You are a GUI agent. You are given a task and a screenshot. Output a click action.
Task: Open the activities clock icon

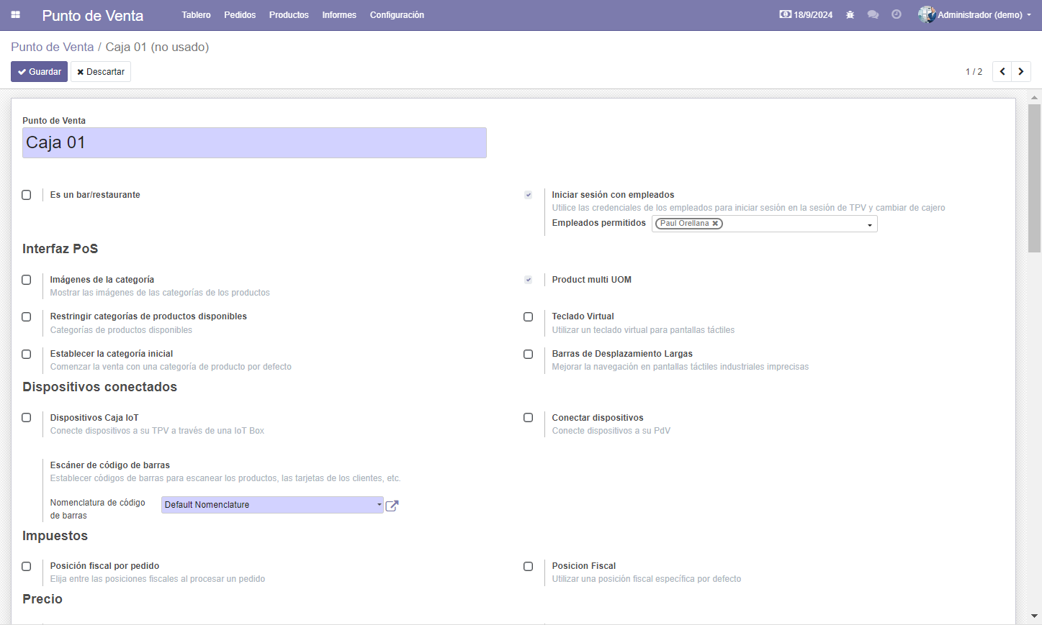click(x=897, y=15)
